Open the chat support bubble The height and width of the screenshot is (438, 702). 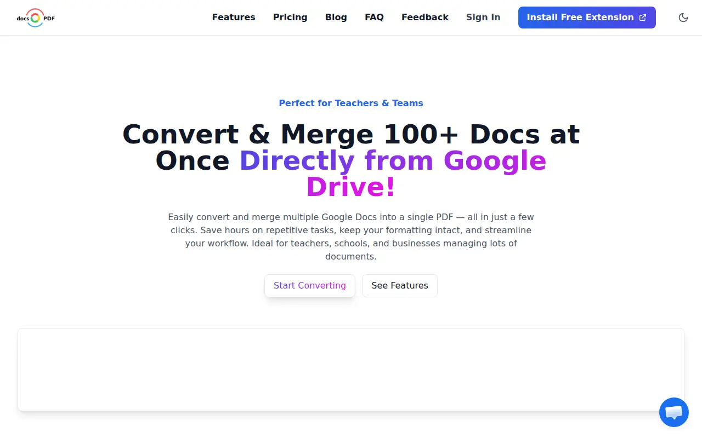click(673, 412)
